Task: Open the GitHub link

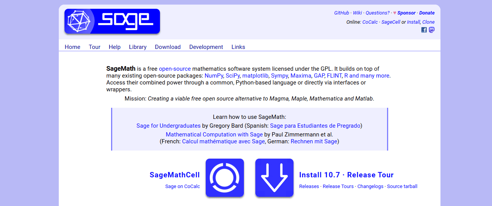Action: pyautogui.click(x=342, y=13)
